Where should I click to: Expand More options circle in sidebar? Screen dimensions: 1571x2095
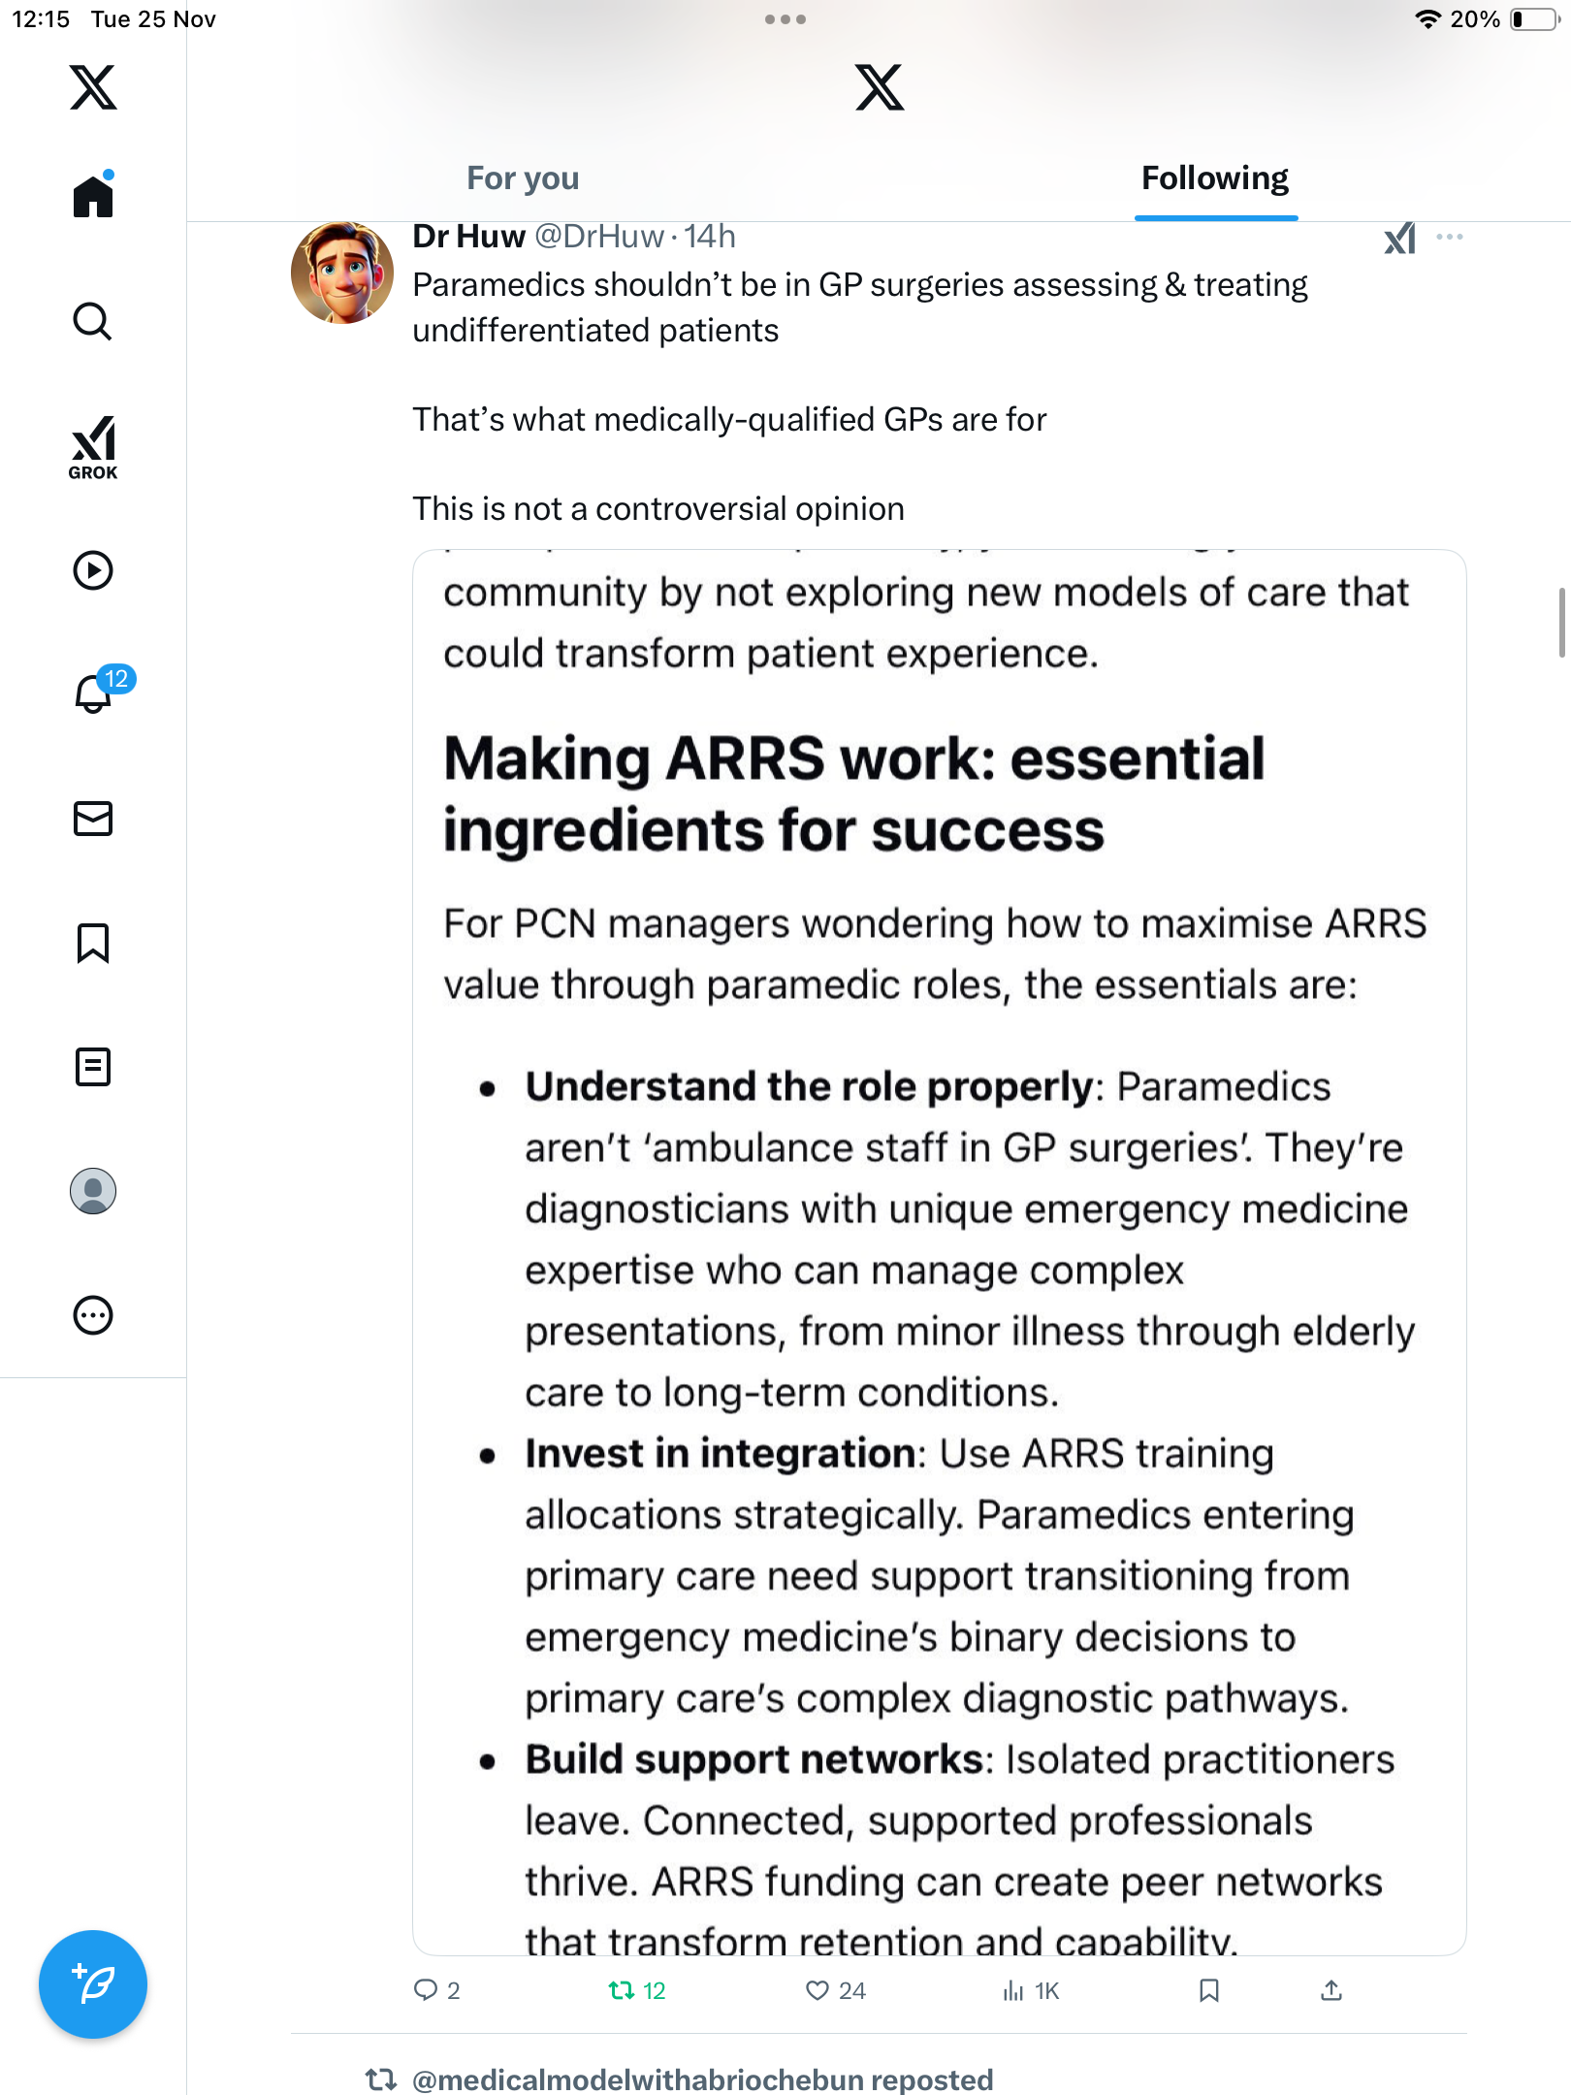[x=93, y=1315]
